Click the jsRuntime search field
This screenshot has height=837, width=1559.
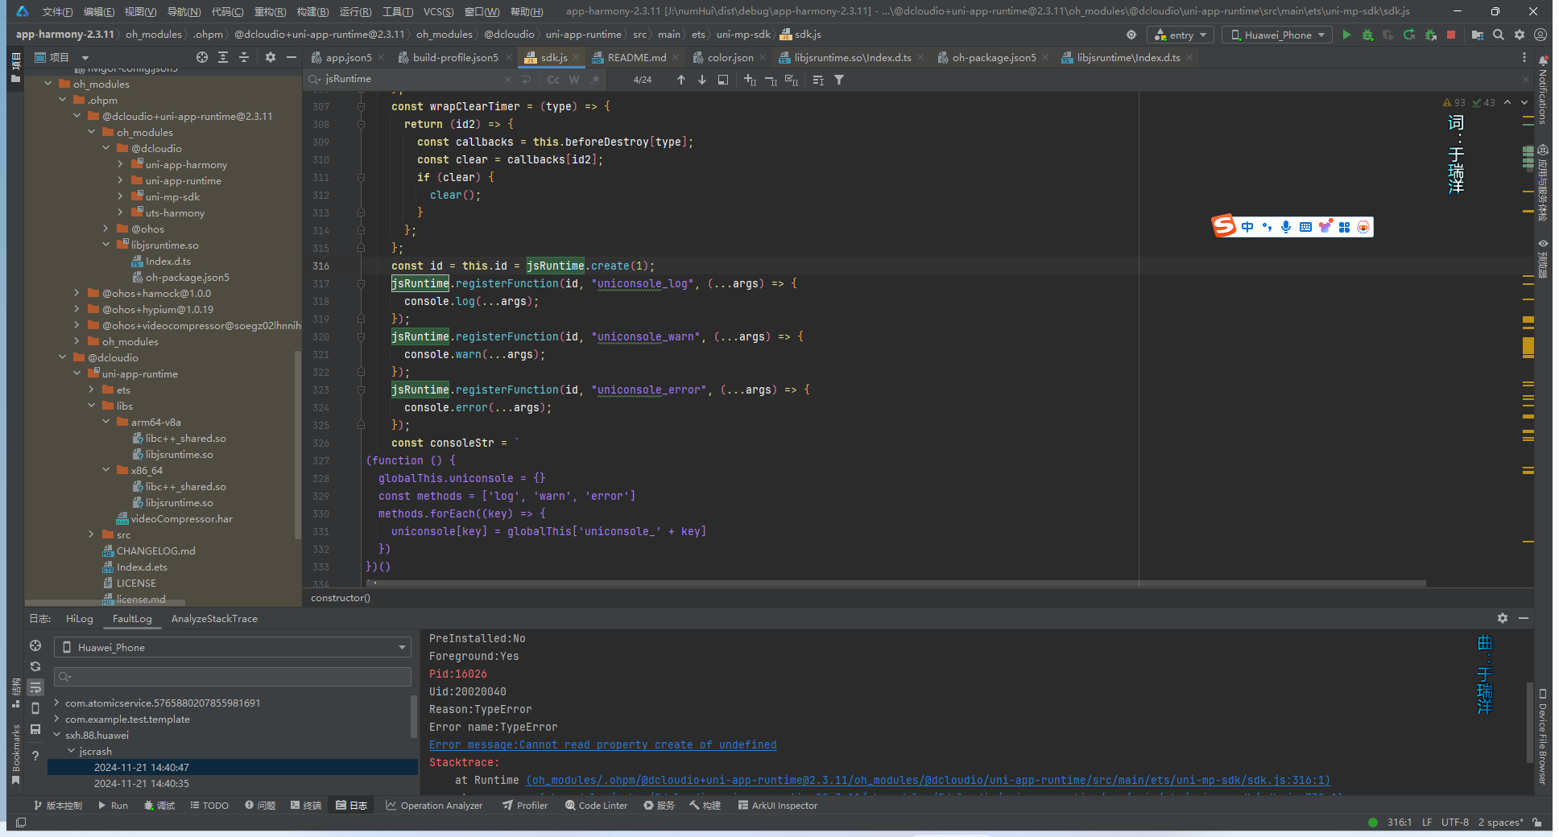pos(412,79)
